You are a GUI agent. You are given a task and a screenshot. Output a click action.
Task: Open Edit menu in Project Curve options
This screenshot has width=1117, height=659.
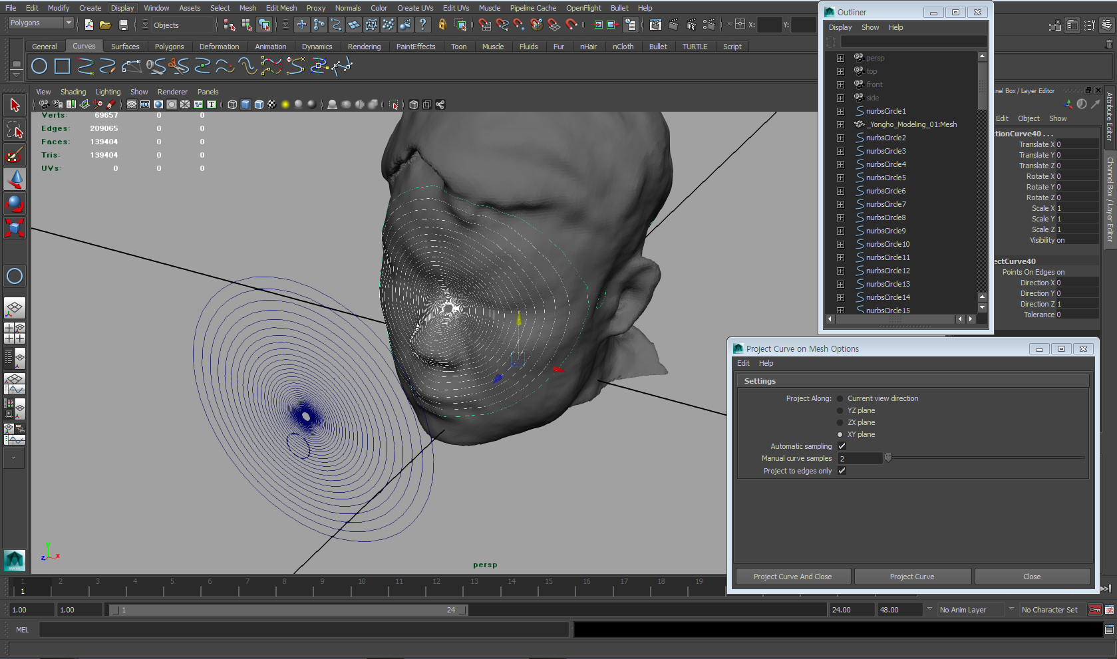(x=743, y=363)
